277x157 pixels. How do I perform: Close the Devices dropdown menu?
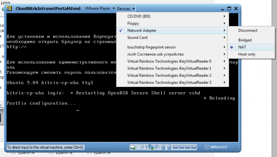(126, 8)
